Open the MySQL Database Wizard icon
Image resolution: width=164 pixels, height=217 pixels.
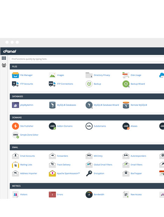[x=89, y=105]
